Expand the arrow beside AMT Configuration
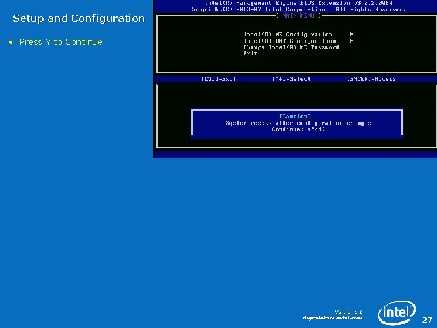 pos(351,41)
